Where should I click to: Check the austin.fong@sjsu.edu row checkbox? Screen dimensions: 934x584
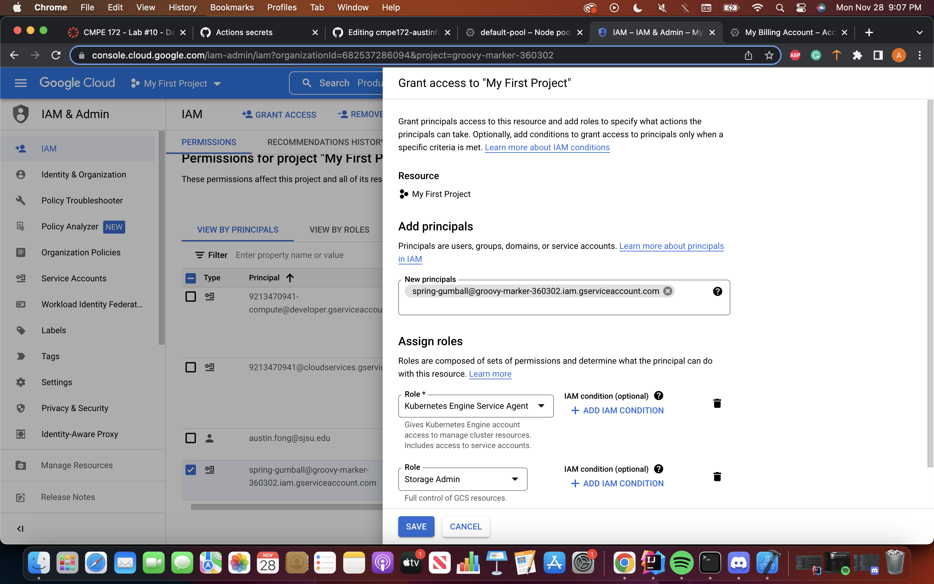(x=191, y=438)
